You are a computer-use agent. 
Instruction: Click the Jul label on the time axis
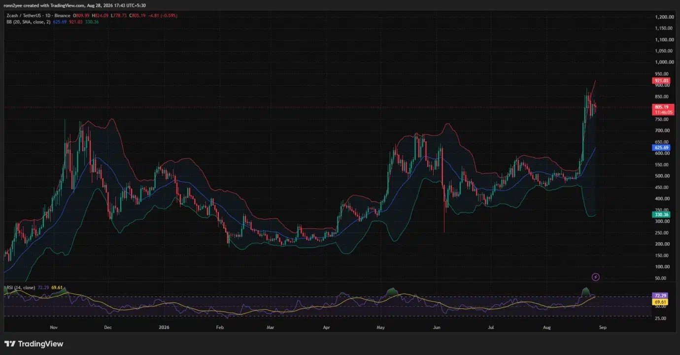491,327
